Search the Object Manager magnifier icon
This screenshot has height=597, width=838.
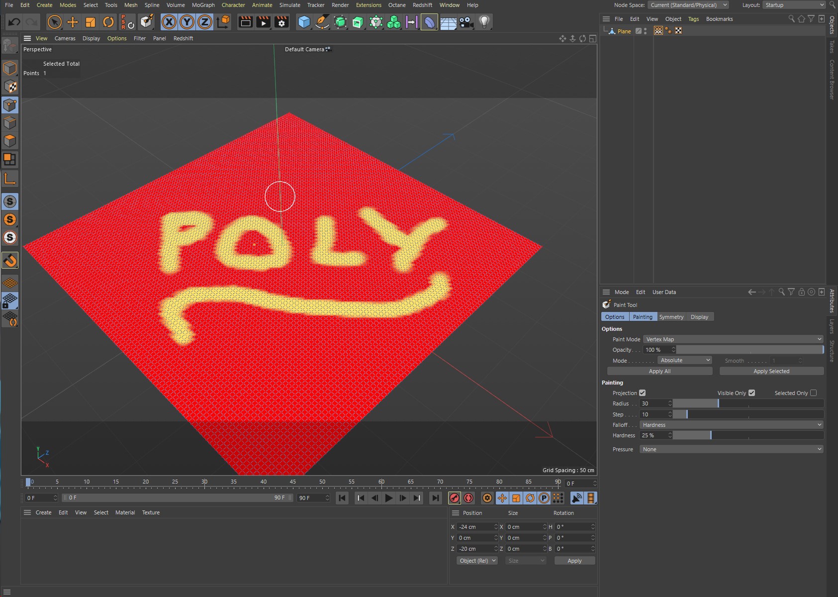(x=791, y=19)
